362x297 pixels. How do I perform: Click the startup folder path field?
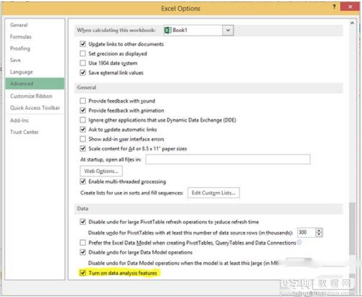[x=228, y=159]
